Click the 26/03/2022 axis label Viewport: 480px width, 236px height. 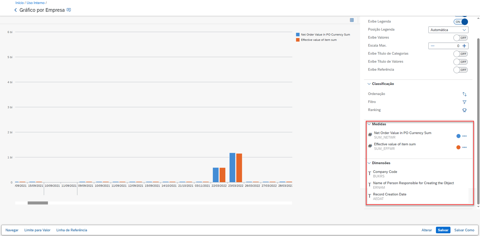(253, 186)
